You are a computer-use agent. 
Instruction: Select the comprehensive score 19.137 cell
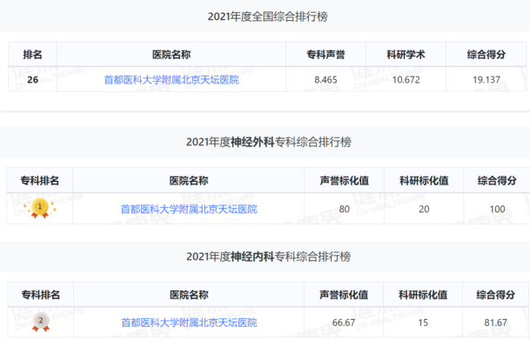point(486,80)
